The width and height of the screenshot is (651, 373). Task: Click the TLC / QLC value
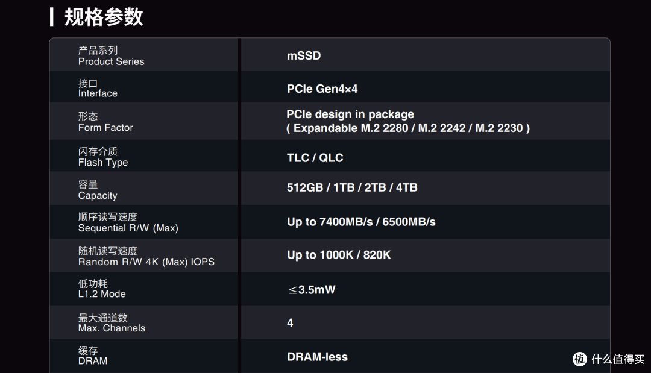315,158
